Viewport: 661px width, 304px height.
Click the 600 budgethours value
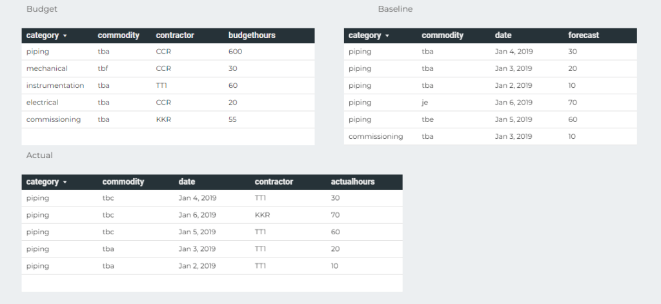235,52
